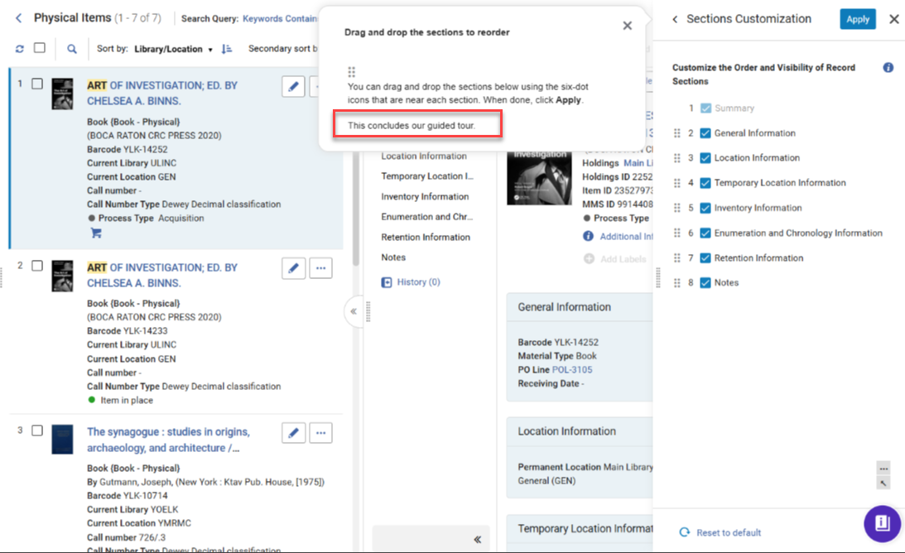
Task: Expand the History (0) panel
Action: (411, 282)
